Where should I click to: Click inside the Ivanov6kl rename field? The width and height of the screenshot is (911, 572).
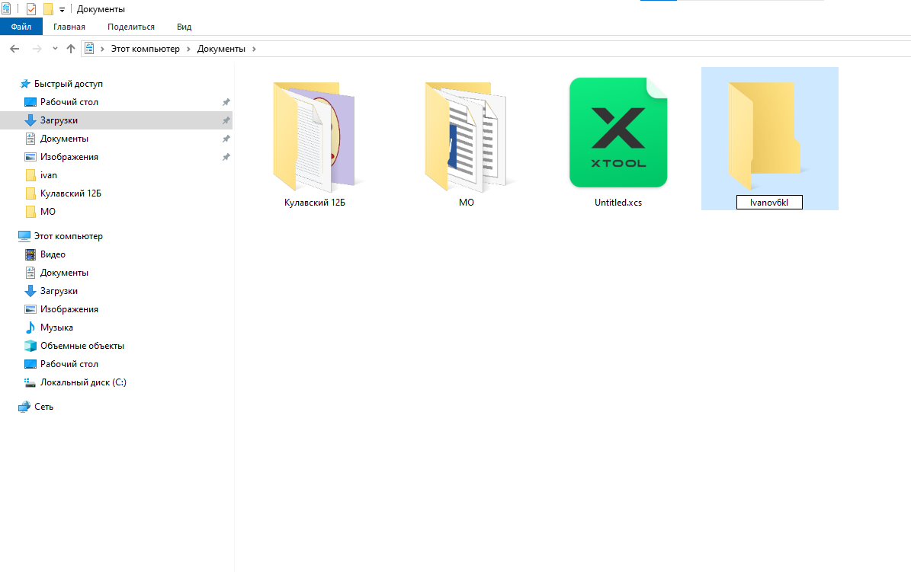(x=769, y=202)
